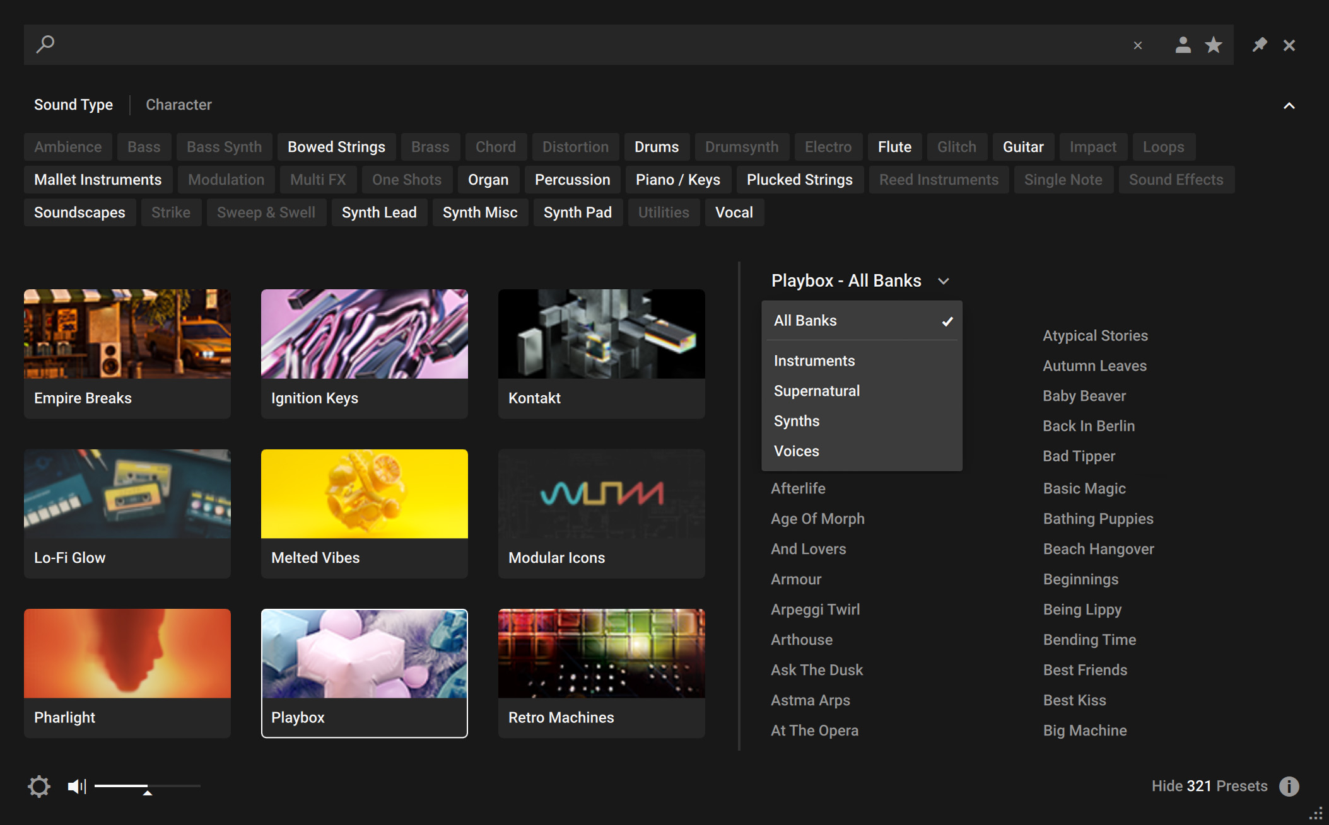Click Hide 321 Presets

coord(1209,786)
